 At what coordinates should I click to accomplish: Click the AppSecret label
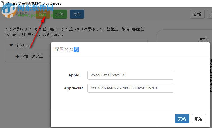pyautogui.click(x=73, y=88)
